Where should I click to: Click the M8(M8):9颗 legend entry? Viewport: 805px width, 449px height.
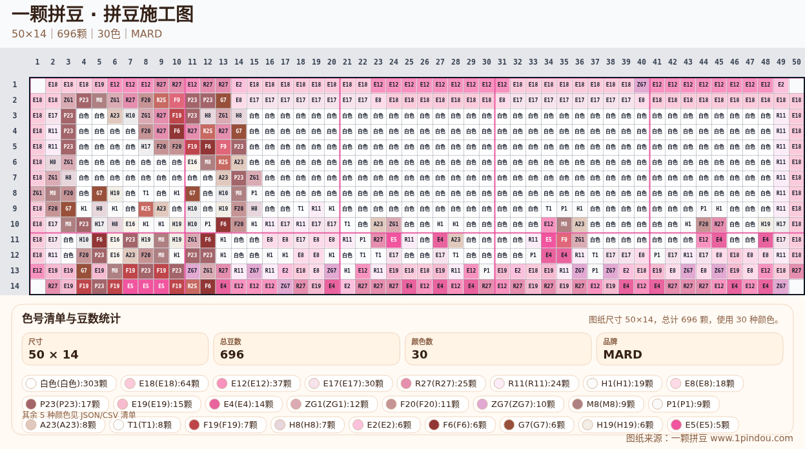point(605,404)
